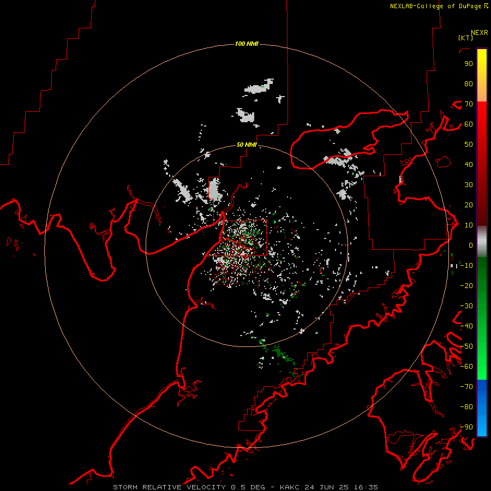491x491 pixels.
Task: Click the -80 value on the velocity scale
Action: click(466, 407)
